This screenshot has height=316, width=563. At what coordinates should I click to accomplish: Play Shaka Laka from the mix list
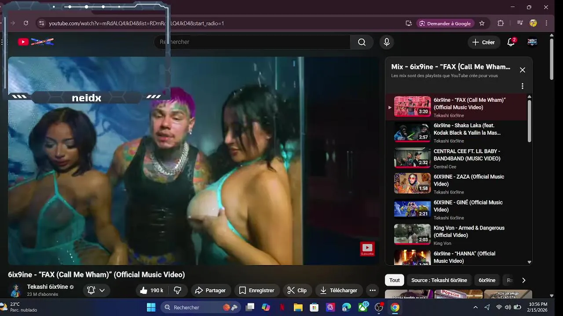pyautogui.click(x=456, y=133)
